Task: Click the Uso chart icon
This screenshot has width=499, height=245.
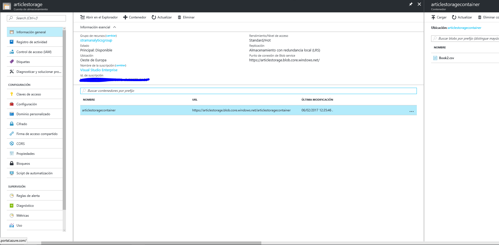Action: coord(12,225)
